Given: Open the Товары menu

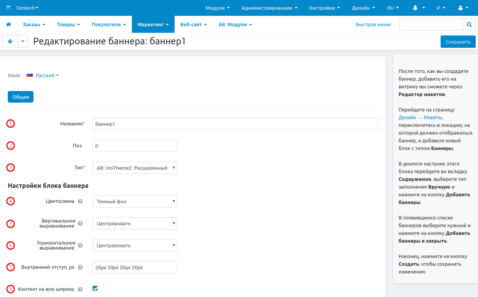Looking at the screenshot, I should (x=68, y=25).
